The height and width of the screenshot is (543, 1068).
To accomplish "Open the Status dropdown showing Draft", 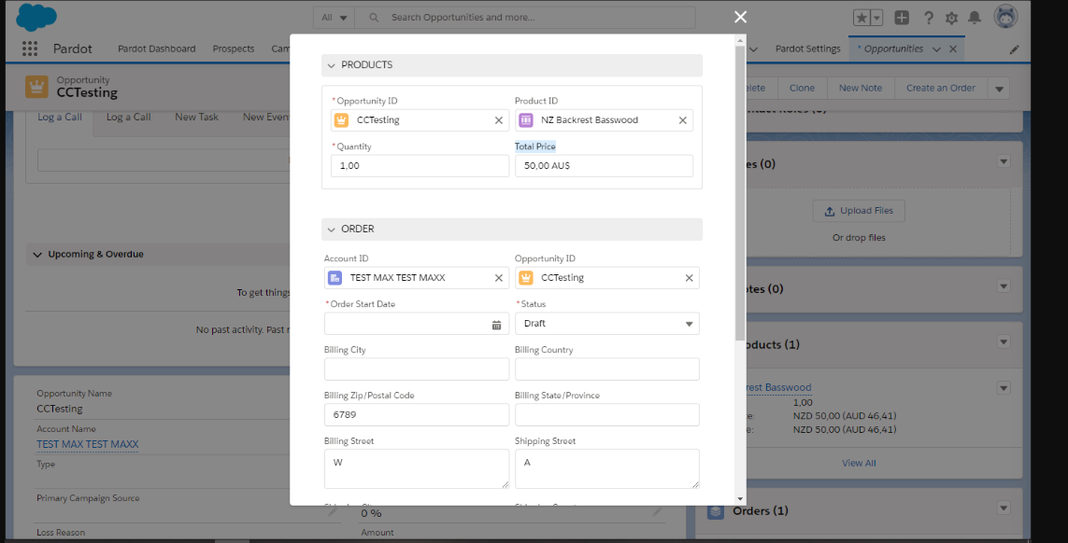I will 606,324.
